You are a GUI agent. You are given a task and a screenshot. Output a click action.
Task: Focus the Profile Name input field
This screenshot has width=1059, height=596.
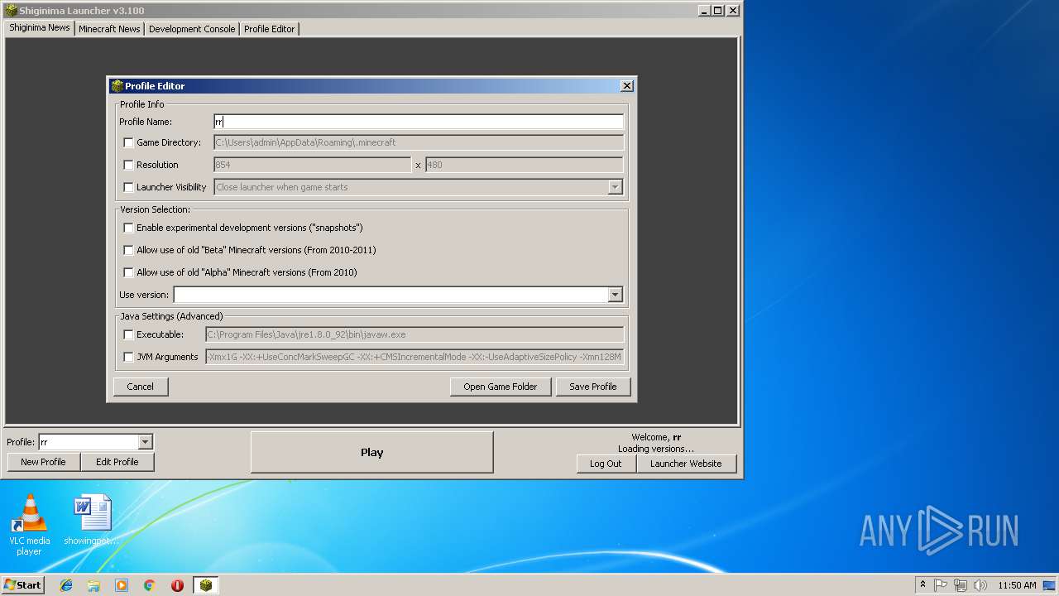[419, 122]
